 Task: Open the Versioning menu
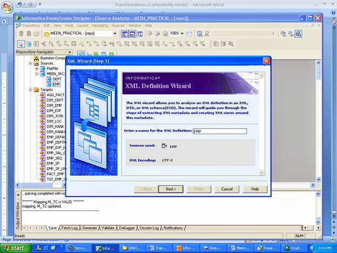click(100, 25)
